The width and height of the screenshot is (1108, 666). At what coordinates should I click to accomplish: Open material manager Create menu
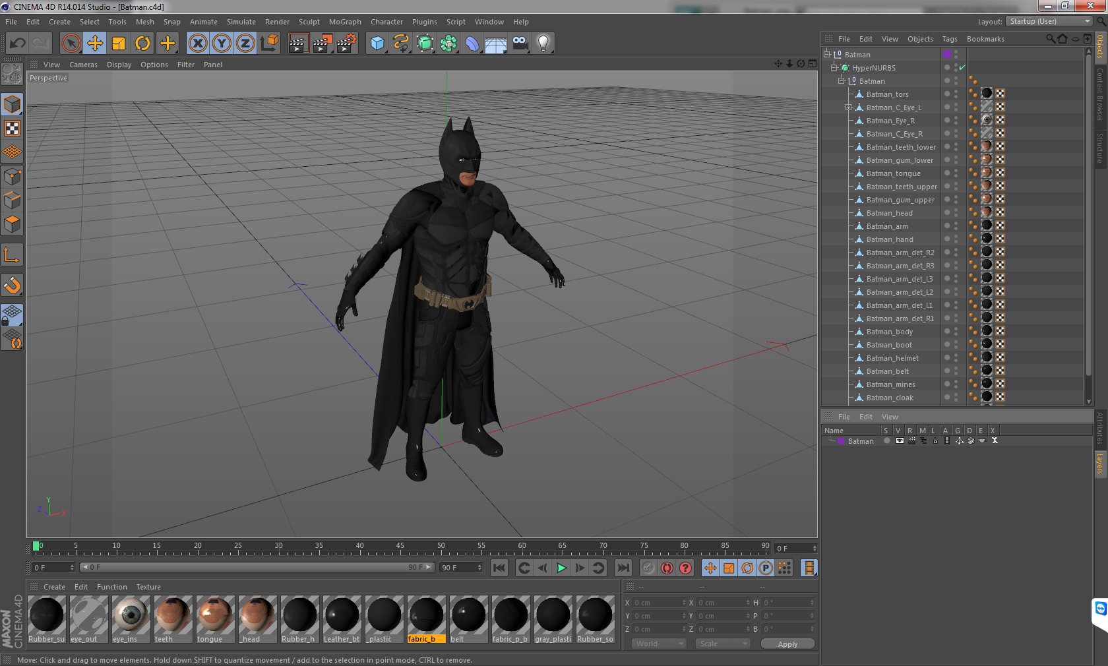pyautogui.click(x=54, y=587)
